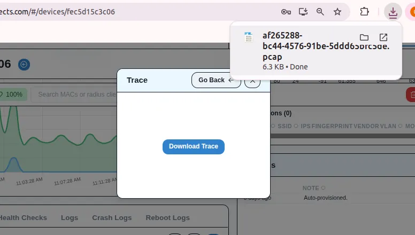This screenshot has width=415, height=235.
Task: Click the FINGERPRINT column header
Action: [x=332, y=127]
